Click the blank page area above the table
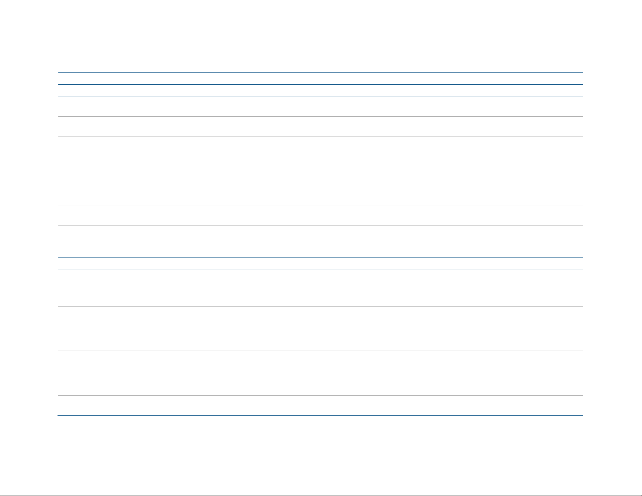This screenshot has height=496, width=642. click(320, 36)
